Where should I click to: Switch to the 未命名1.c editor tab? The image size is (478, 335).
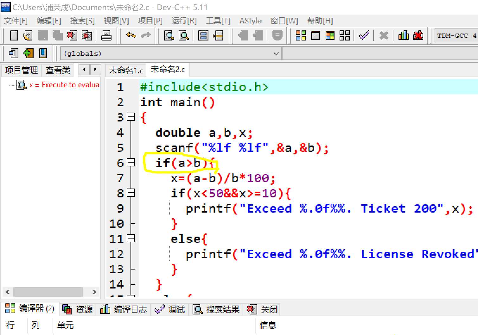(126, 70)
